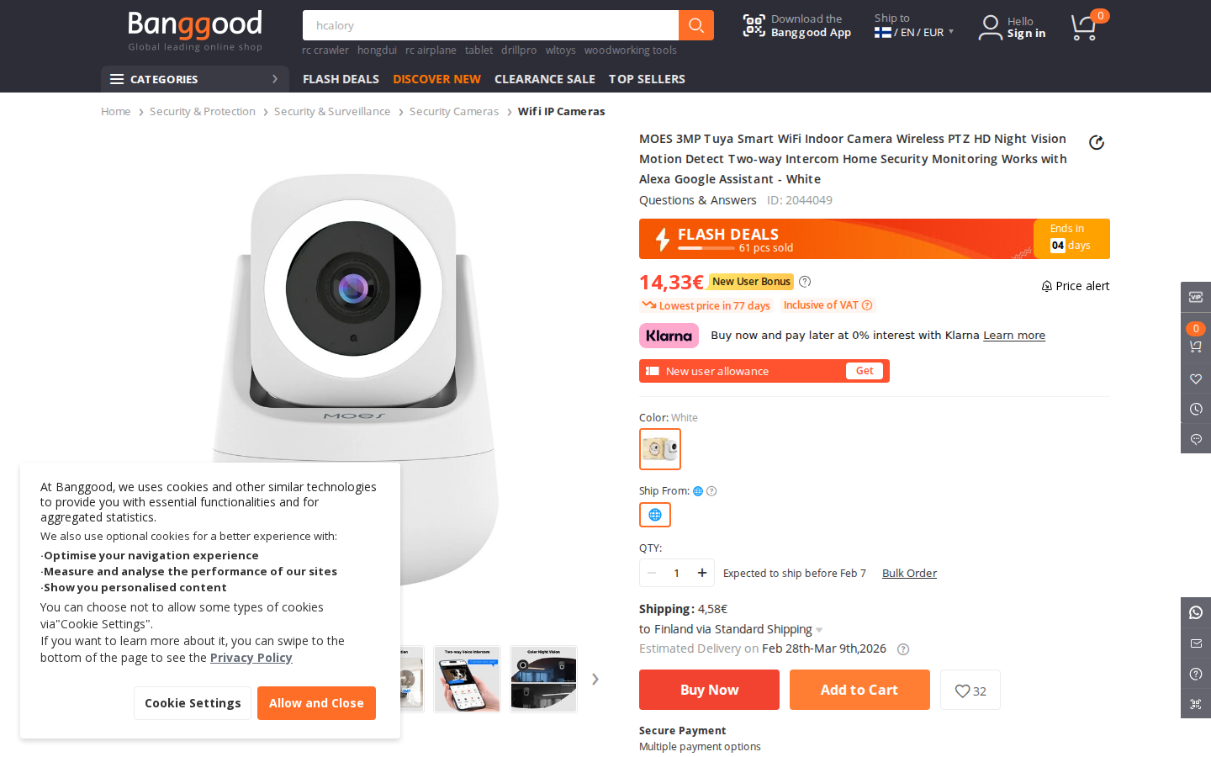This screenshot has height=757, width=1211.
Task: Open the shopping cart icon in header
Action: click(x=1083, y=28)
